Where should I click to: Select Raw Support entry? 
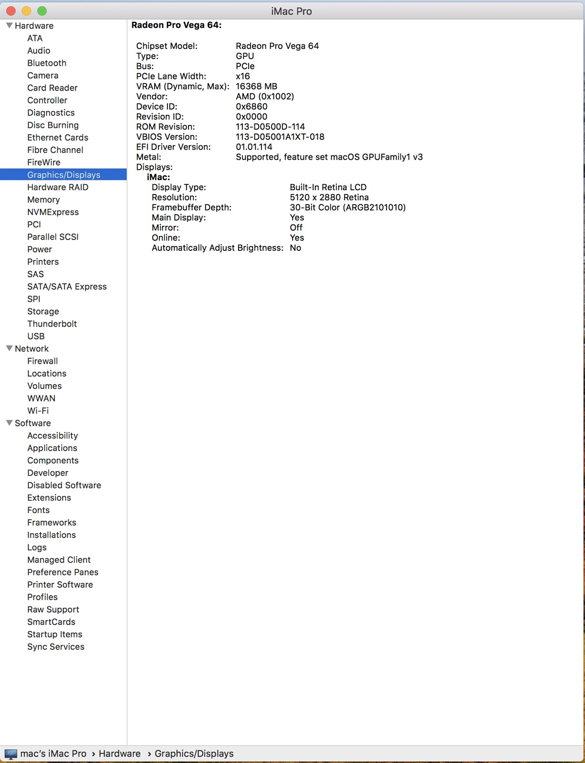[53, 609]
